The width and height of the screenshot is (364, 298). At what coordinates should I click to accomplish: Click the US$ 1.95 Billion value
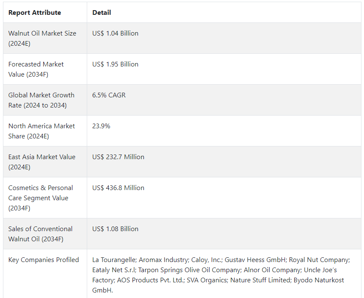(x=115, y=64)
